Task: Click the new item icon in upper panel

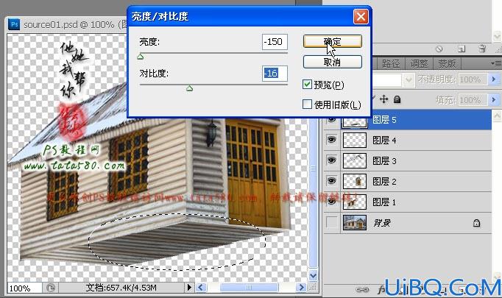Action: (x=461, y=49)
